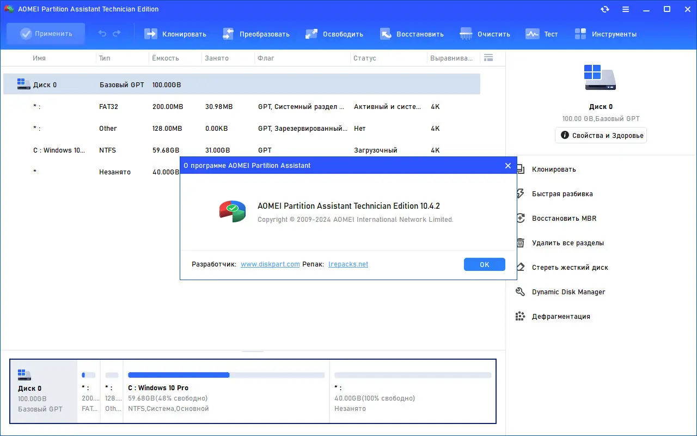This screenshot has height=436, width=697.
Task: Open the www.diskpart.com developer link
Action: 270,264
